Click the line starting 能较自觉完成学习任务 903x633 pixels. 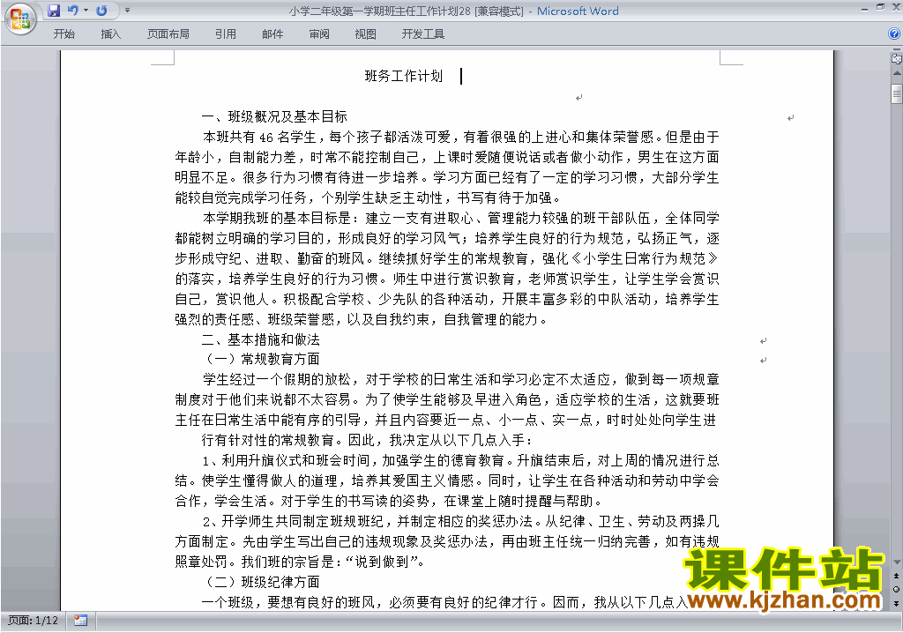click(x=369, y=198)
